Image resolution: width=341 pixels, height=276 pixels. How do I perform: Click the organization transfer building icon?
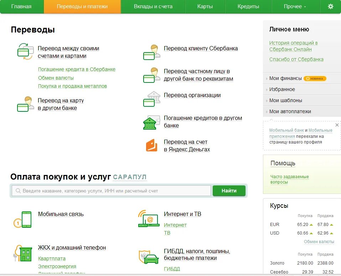[x=152, y=99]
